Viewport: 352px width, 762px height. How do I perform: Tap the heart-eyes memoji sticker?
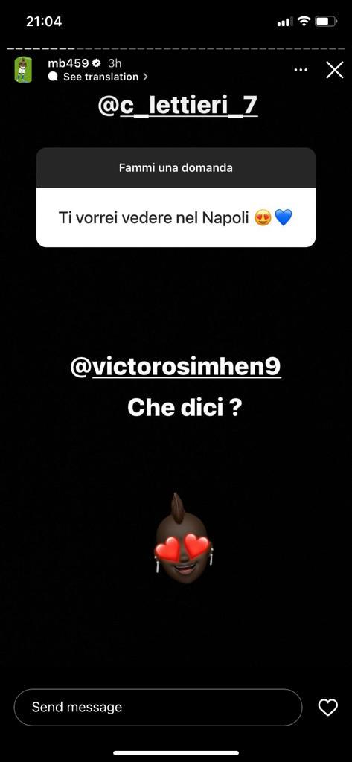pyautogui.click(x=184, y=537)
